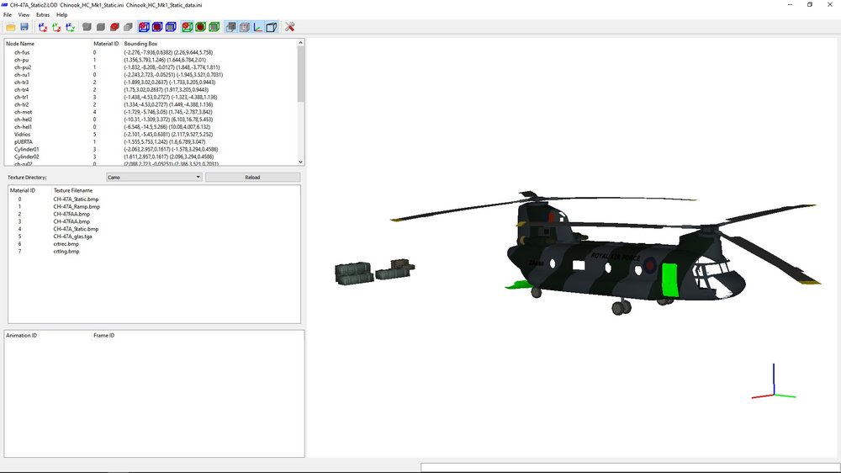Select the Cylinder02 node row

click(151, 157)
